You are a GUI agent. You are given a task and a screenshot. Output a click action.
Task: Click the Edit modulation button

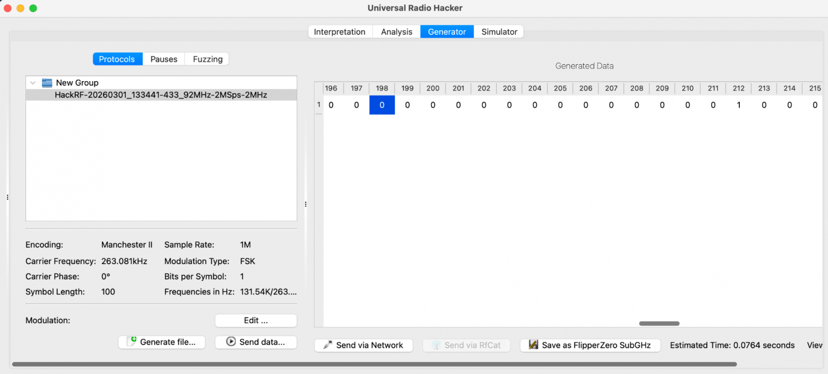(x=256, y=320)
